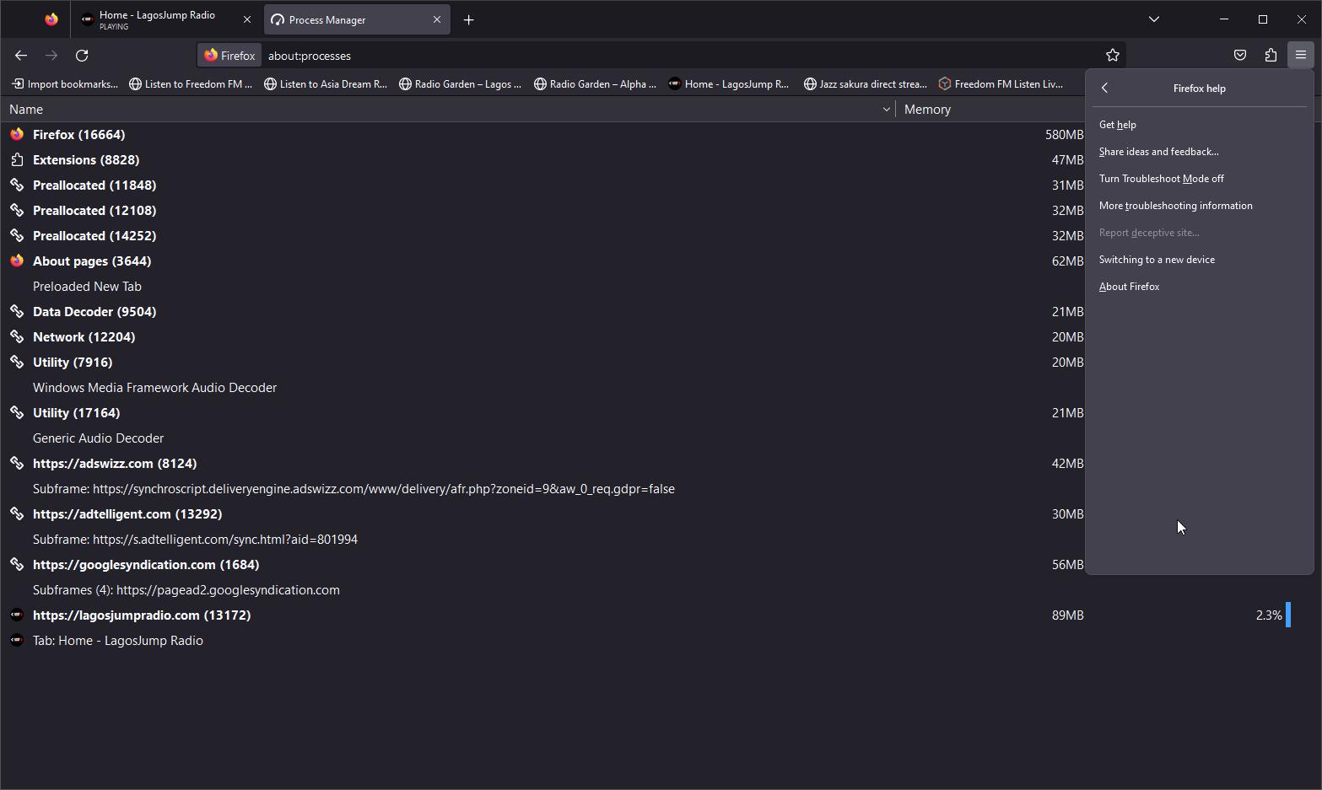Screen dimensions: 1322x790
Task: Click 89MB memory value of lagosjumpradio
Action: (x=1067, y=615)
